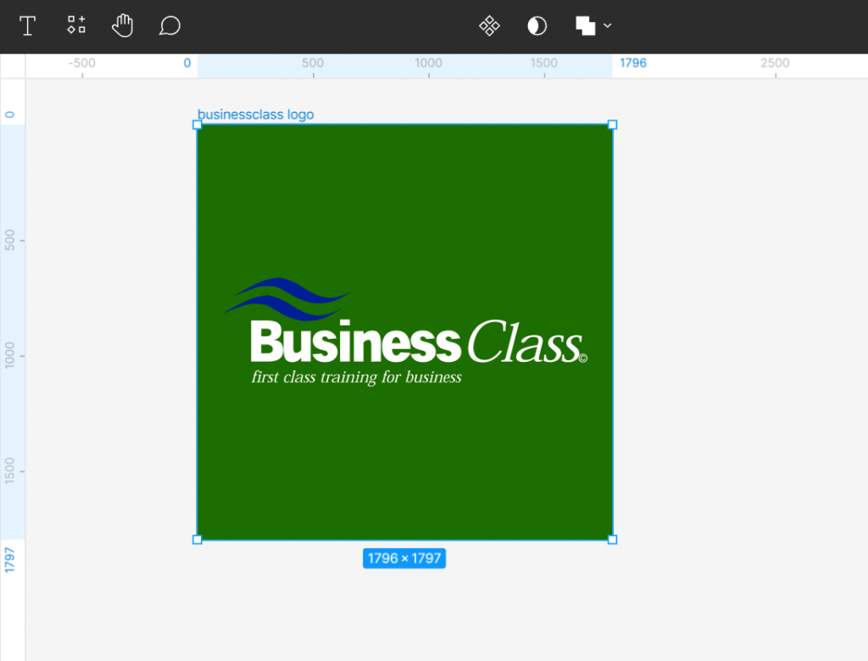Activate the Comment tool

point(170,25)
